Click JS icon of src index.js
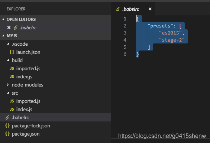Viewport: 210px width, 143px height. (x=12, y=109)
